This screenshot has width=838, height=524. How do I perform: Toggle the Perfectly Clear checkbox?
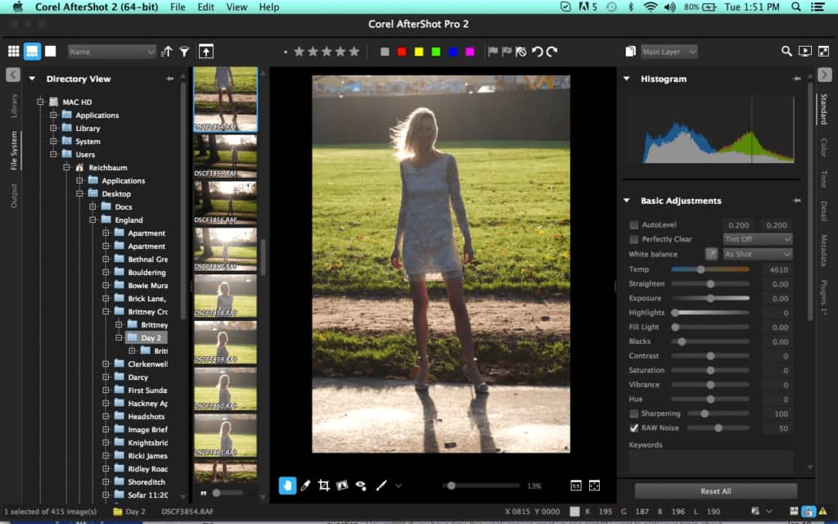coord(634,240)
